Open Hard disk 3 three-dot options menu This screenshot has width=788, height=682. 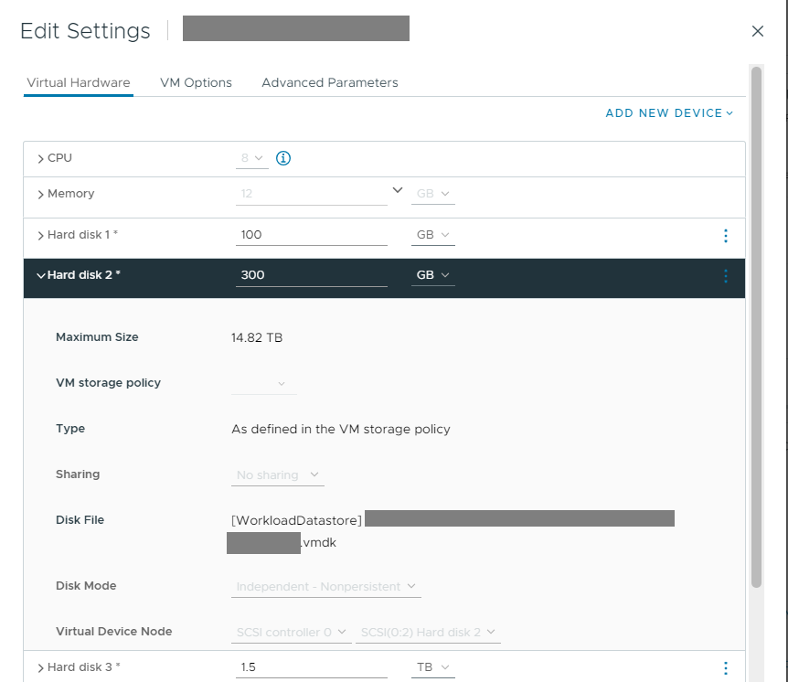pyautogui.click(x=726, y=668)
